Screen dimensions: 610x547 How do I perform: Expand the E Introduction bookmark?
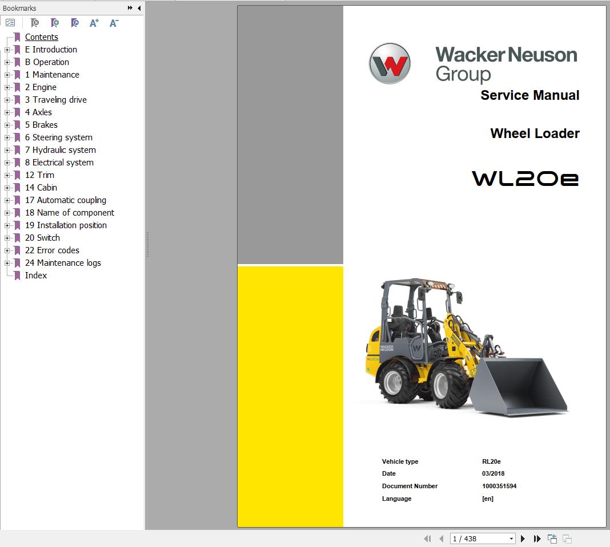coord(7,50)
